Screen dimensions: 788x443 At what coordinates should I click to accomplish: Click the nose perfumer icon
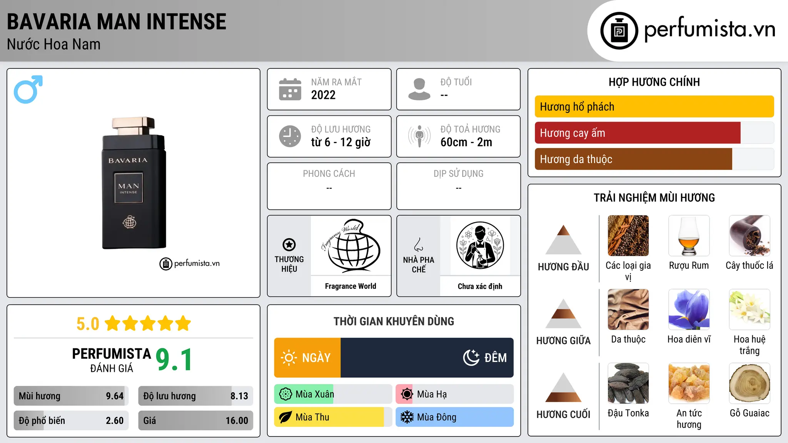coord(419,245)
